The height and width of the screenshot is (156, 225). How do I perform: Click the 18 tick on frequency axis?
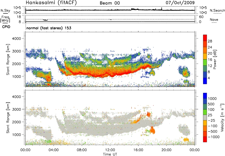(19, 17)
